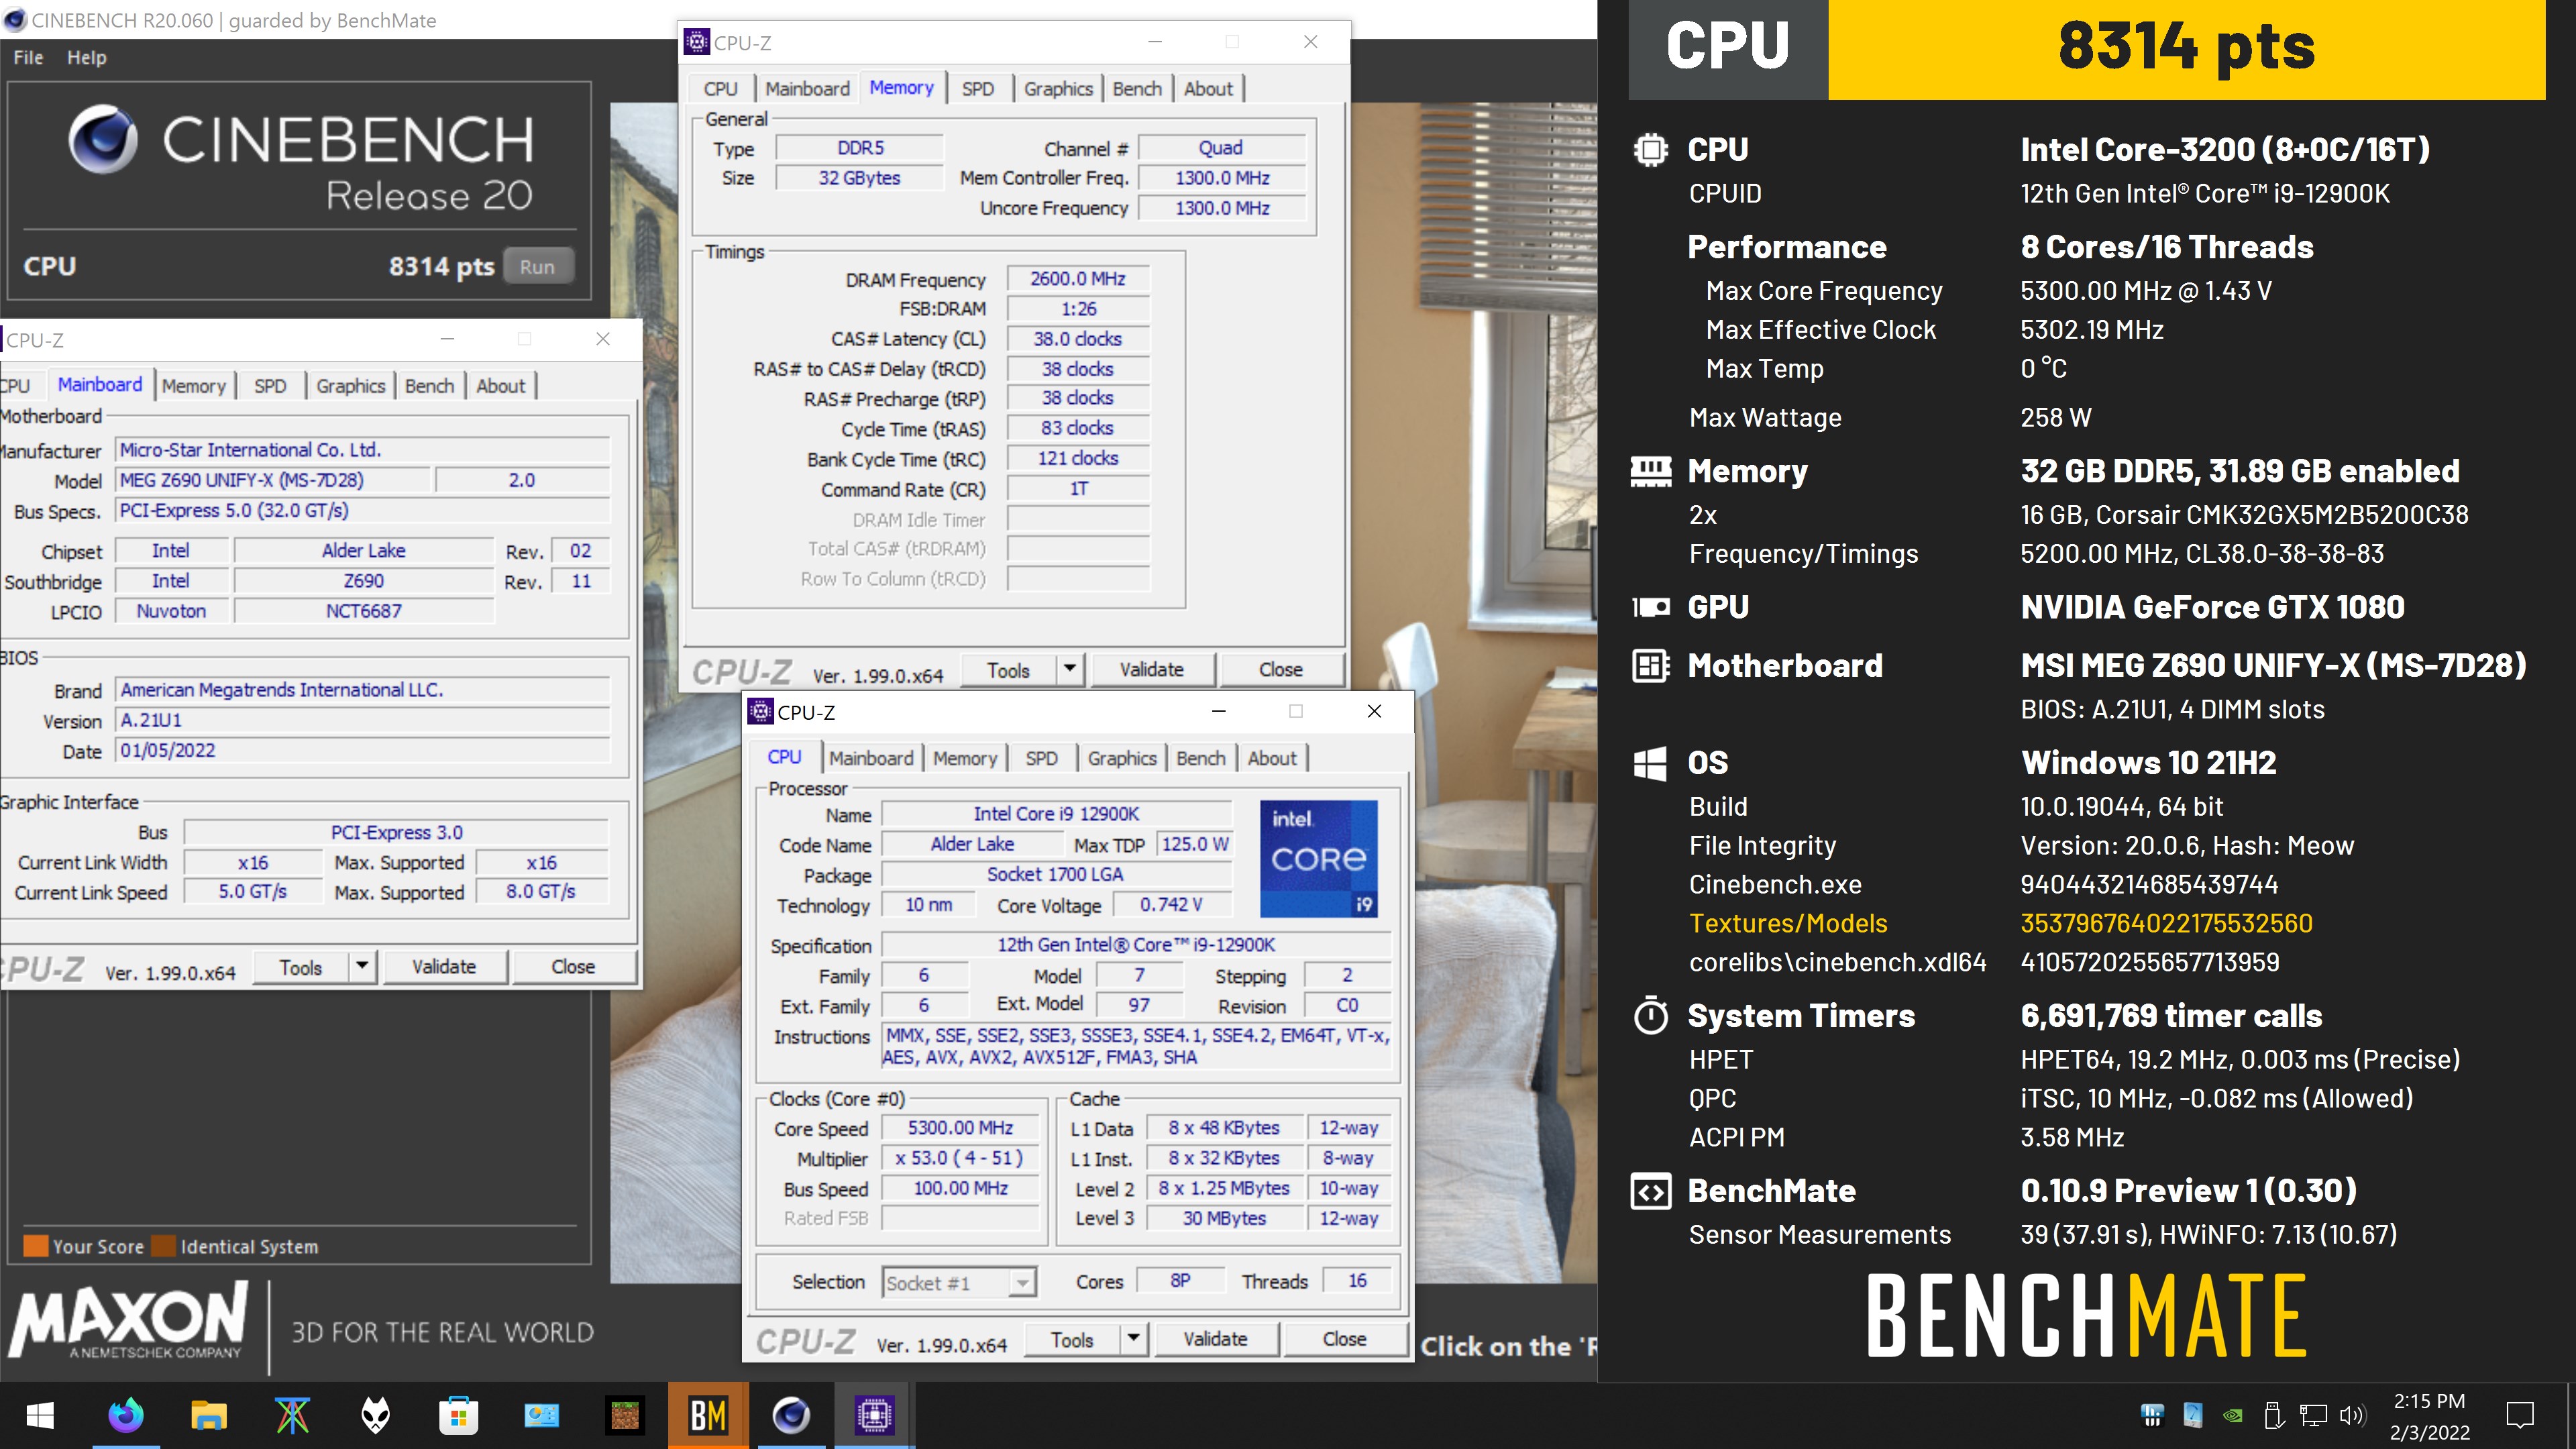Switch to CPU-Z via purple chip taskbar icon
The image size is (2576, 1449).
tap(874, 1415)
